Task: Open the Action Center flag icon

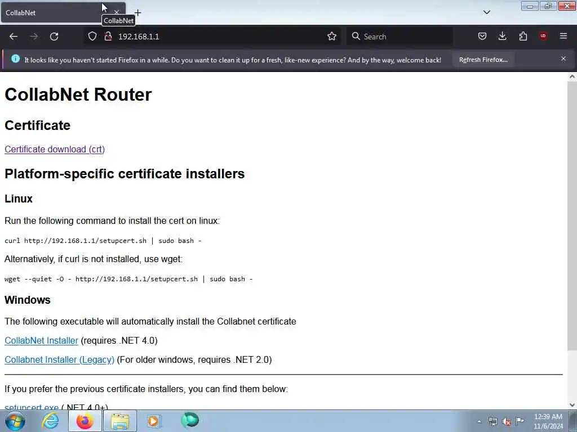Action: click(520, 421)
